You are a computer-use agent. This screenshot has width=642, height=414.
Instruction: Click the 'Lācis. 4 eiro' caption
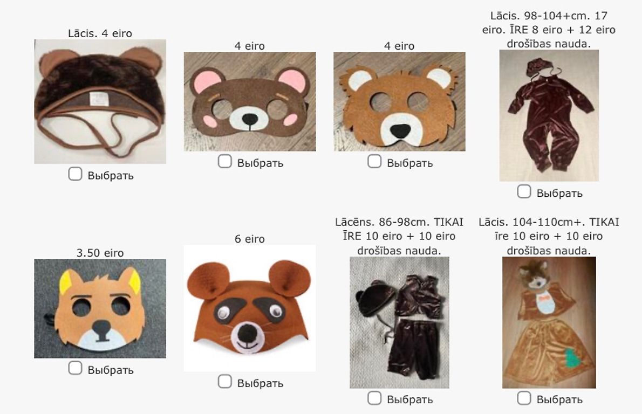pyautogui.click(x=100, y=33)
